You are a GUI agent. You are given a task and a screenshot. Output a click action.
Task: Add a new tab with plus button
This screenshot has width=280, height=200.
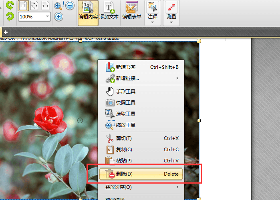[x=6, y=32]
